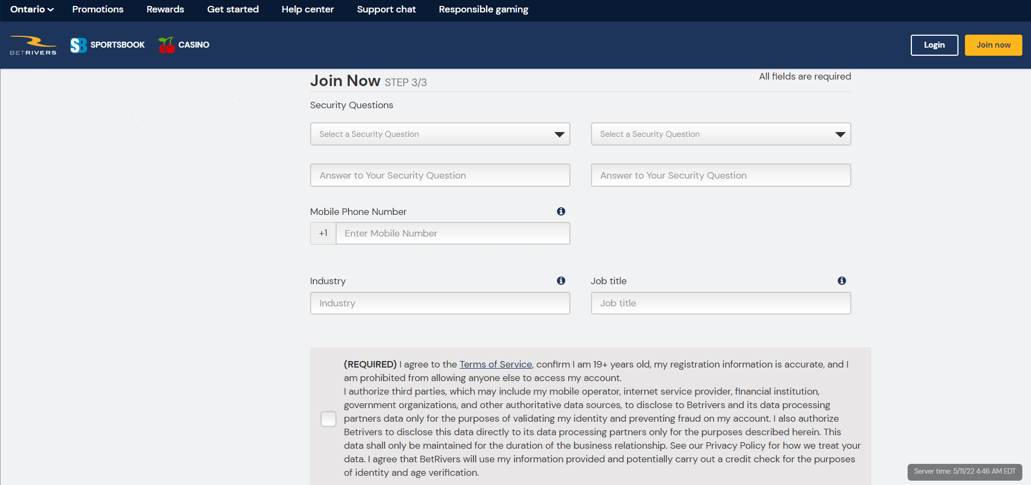Click info icon next to Job title label
This screenshot has width=1031, height=485.
(842, 280)
